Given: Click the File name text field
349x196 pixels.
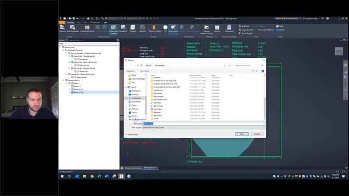Looking at the screenshot, I should 203,124.
